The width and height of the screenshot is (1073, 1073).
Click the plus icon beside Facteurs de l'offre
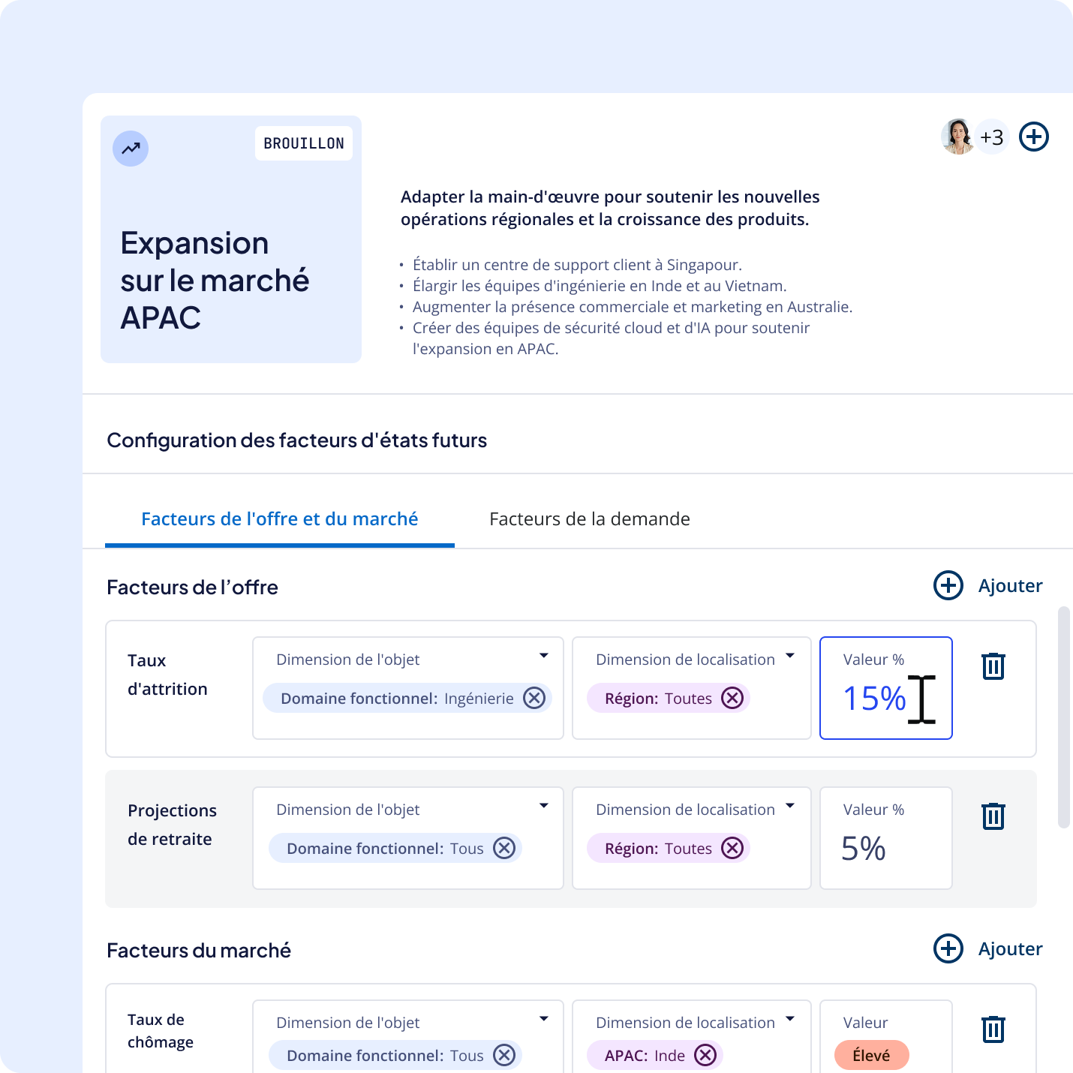pyautogui.click(x=948, y=586)
